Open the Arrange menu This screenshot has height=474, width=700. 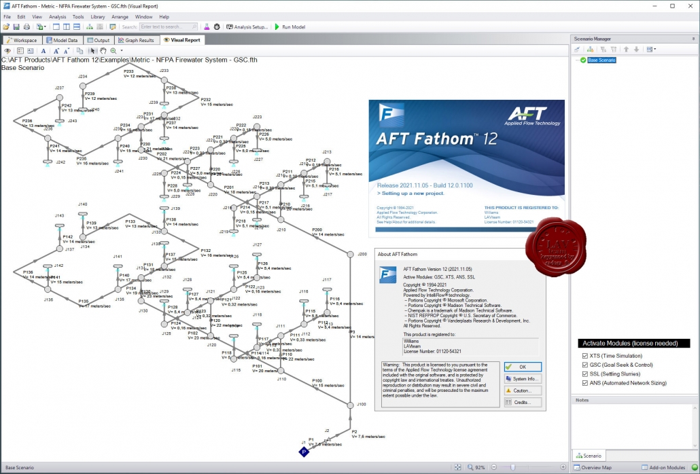click(120, 16)
